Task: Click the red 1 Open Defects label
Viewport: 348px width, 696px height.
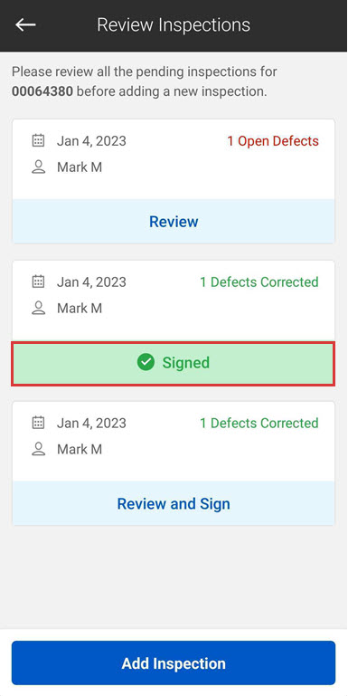Action: click(273, 141)
